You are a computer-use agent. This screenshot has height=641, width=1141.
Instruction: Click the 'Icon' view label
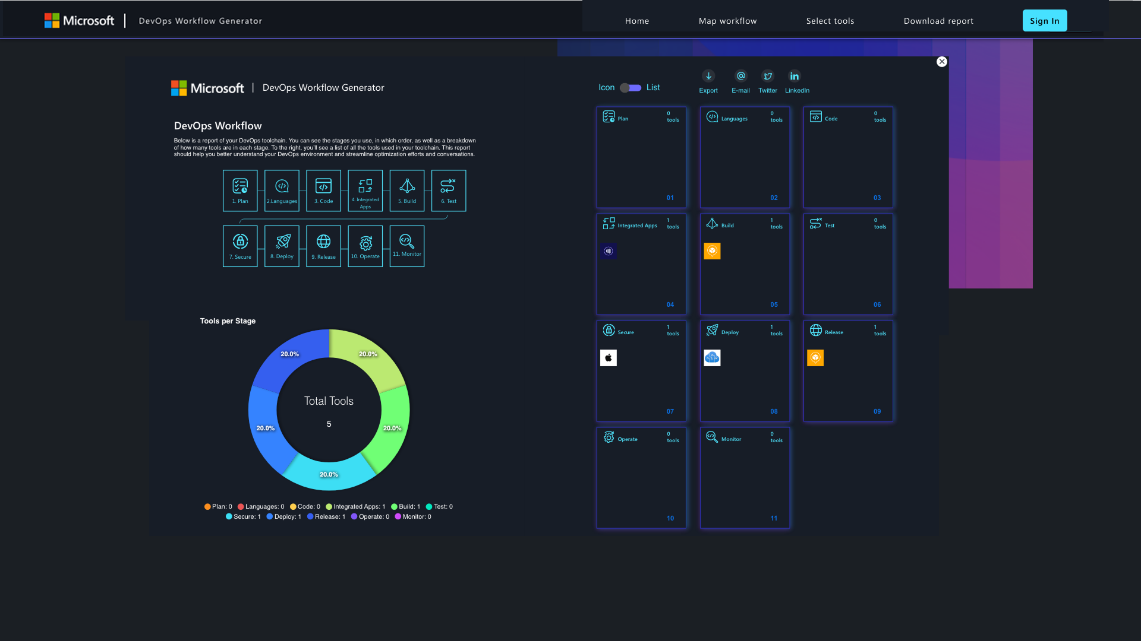coord(607,87)
